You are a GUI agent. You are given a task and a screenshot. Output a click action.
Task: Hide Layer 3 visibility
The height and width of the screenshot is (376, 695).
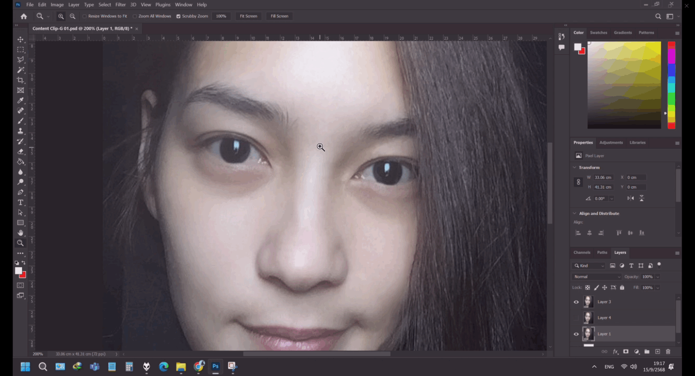click(x=576, y=302)
